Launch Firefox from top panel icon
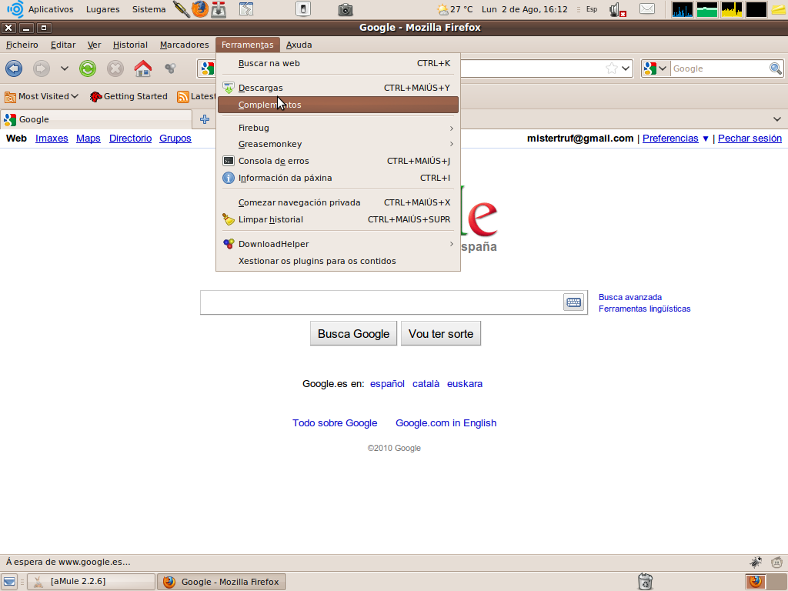 199,9
